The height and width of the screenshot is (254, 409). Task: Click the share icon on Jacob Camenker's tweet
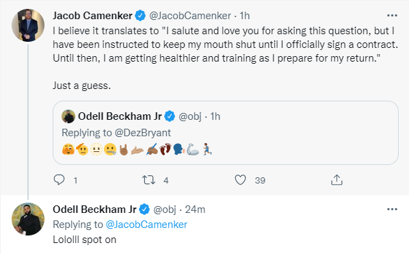pos(337,180)
